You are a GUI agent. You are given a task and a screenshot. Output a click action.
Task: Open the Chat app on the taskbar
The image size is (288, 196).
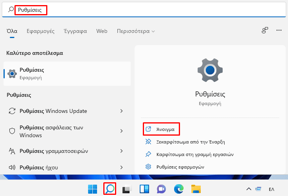(x=162, y=189)
